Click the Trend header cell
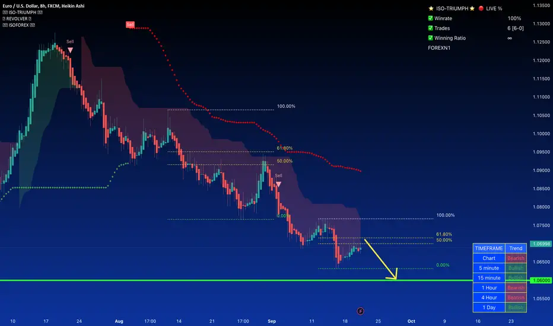This screenshot has height=326, width=553. click(516, 248)
